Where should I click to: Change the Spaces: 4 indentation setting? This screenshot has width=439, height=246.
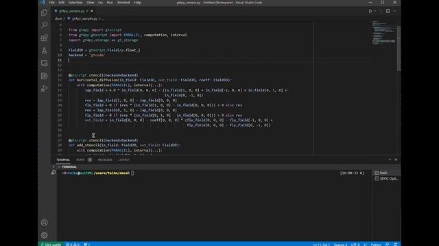(x=340, y=245)
